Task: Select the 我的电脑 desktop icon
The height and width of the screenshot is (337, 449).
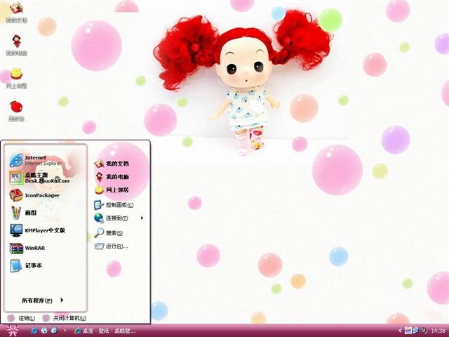Action: [16, 45]
